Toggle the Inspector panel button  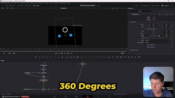(x=165, y=5)
